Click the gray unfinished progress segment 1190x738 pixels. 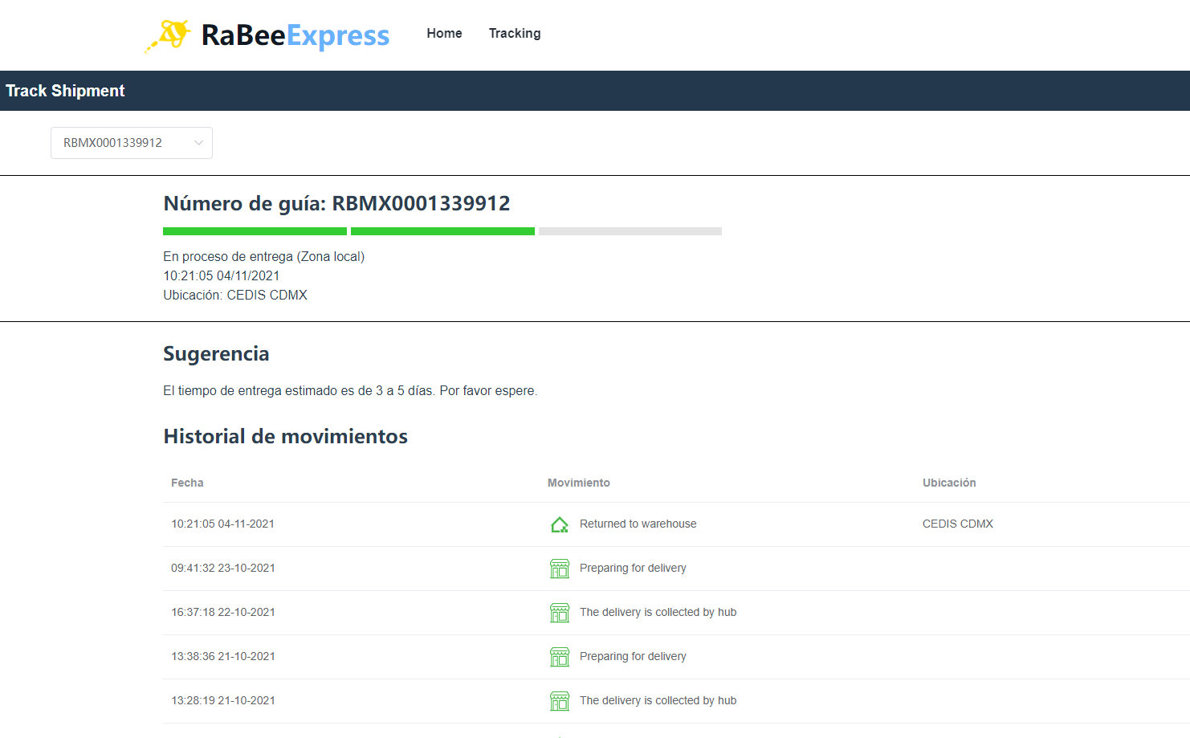[x=630, y=231]
